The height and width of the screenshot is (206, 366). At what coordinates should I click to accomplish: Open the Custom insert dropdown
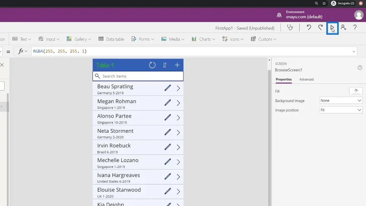tap(264, 39)
